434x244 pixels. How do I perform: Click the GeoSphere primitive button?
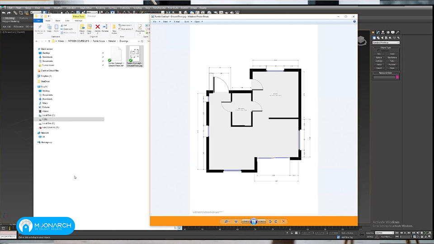[392, 57]
